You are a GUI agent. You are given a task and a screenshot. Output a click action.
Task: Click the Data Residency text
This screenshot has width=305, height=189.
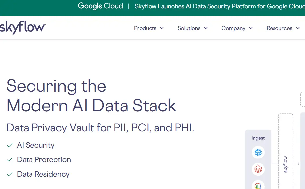(43, 174)
